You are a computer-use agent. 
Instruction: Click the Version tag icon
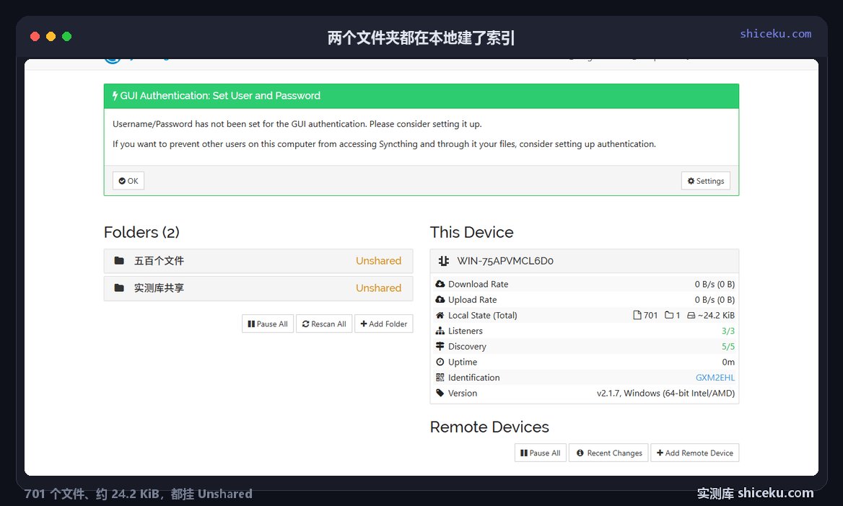point(440,394)
